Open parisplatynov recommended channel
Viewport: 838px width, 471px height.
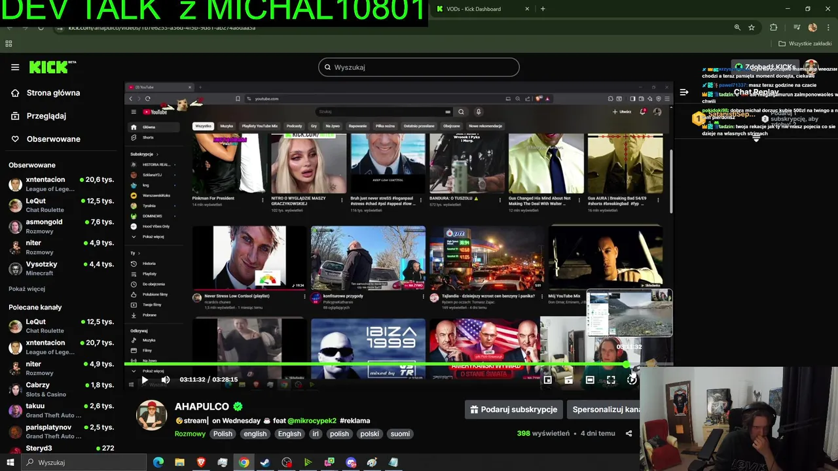pos(61,431)
